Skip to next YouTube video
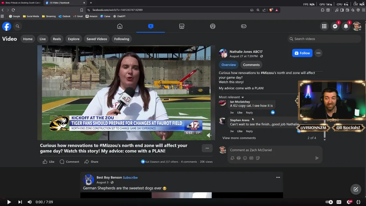Viewport: 366px width, 206px height. point(20,202)
